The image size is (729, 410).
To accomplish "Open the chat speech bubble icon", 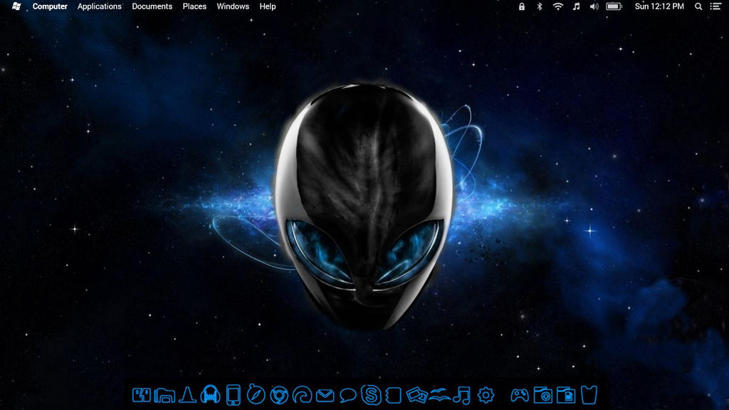I will point(347,396).
